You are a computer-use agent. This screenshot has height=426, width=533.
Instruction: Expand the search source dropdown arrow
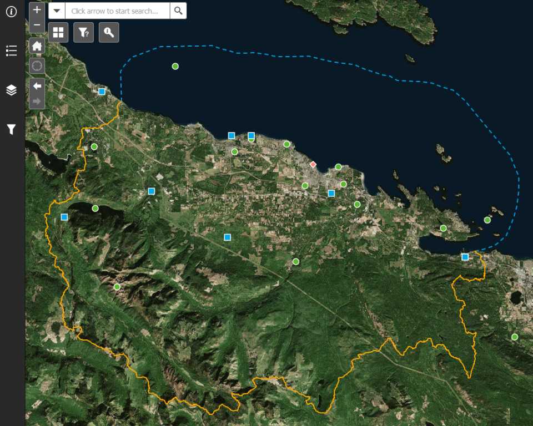tap(57, 11)
